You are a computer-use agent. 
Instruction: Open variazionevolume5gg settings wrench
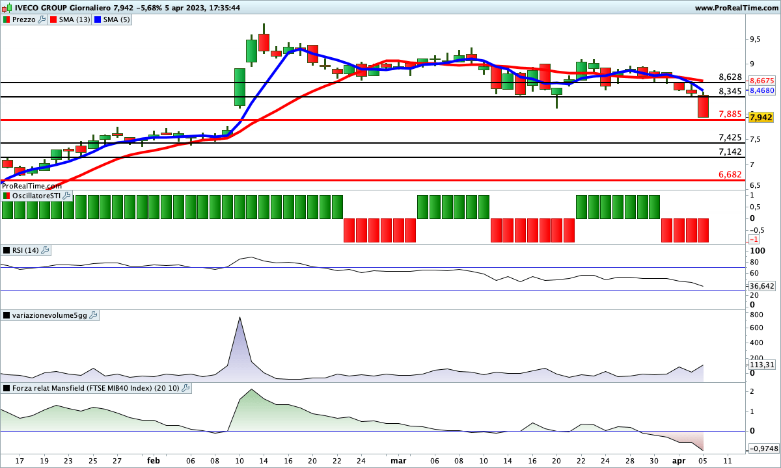(93, 315)
